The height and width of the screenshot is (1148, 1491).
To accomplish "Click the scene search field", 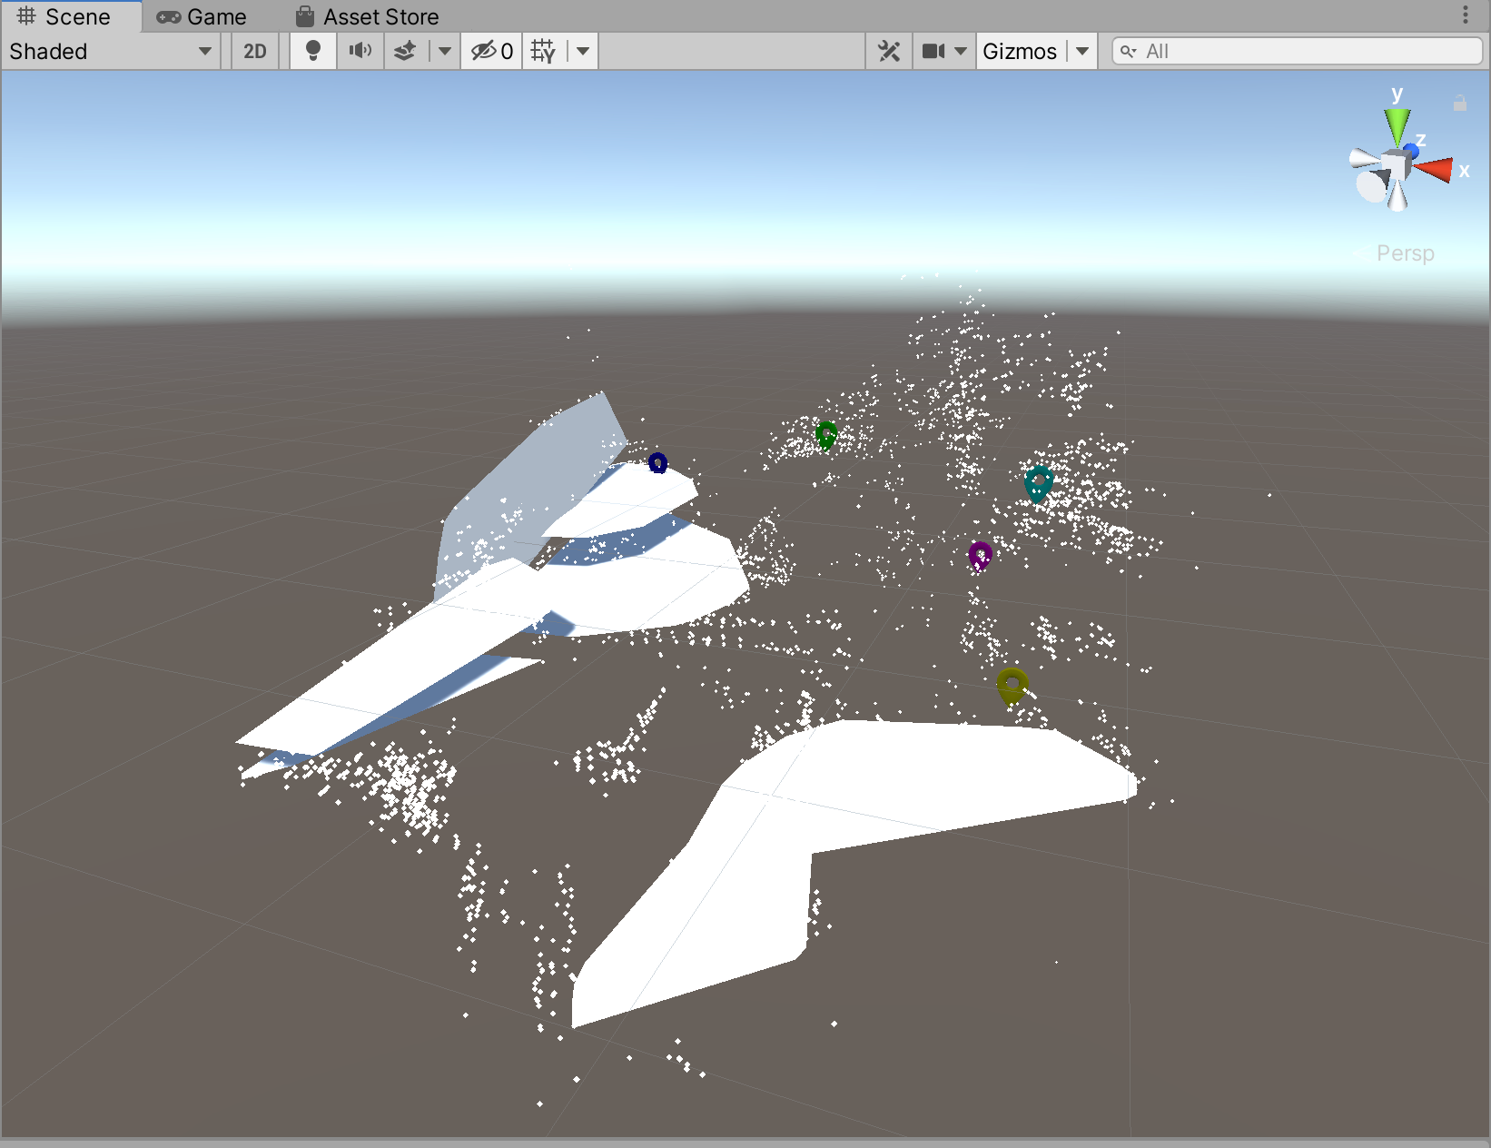I will 1297,51.
